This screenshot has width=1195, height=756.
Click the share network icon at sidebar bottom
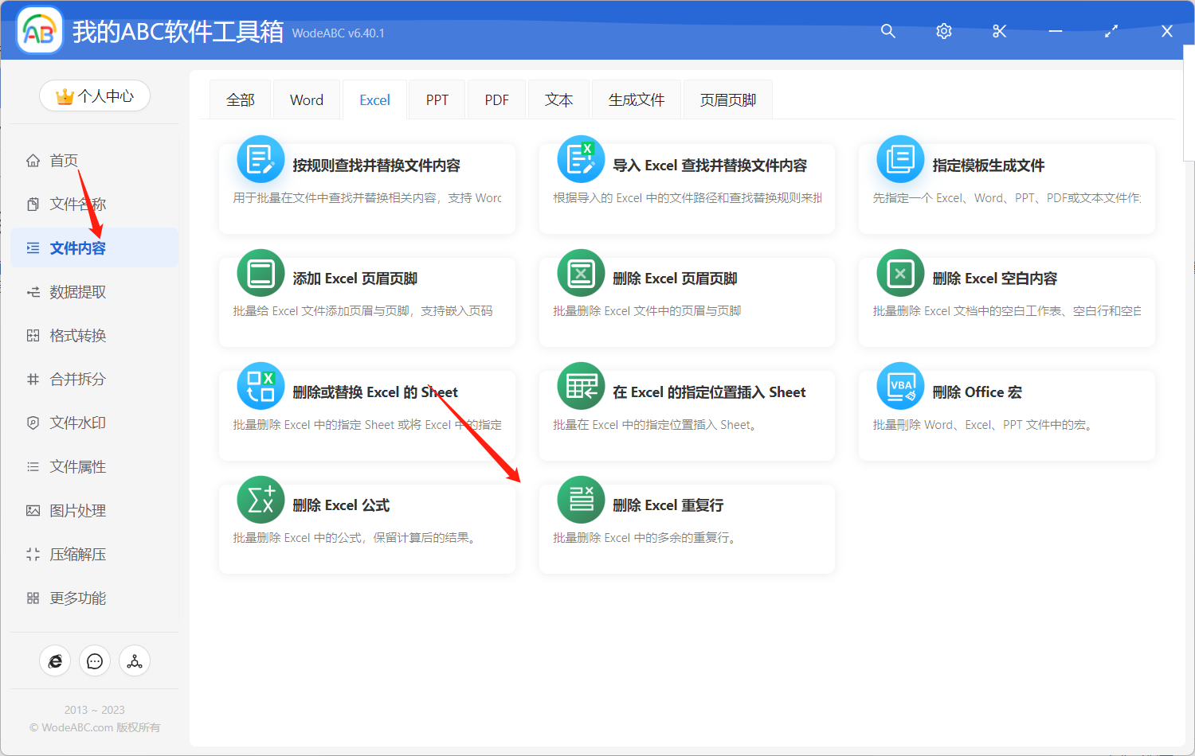[x=134, y=661]
